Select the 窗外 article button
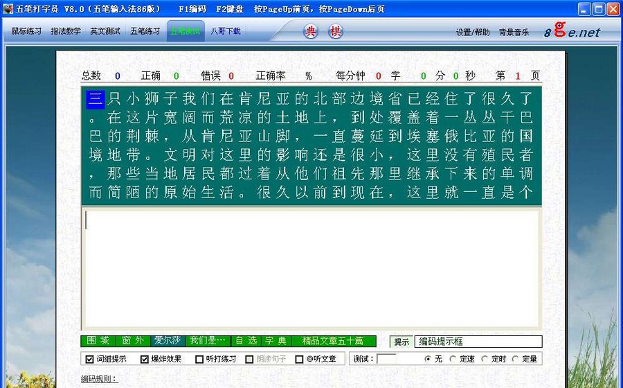 [x=133, y=341]
